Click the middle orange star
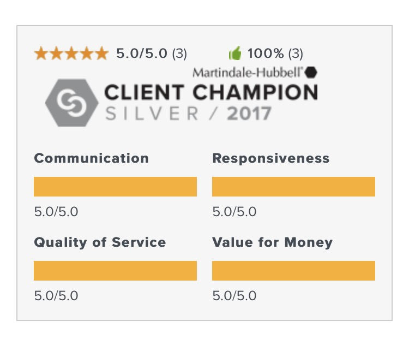The image size is (409, 345). click(71, 53)
